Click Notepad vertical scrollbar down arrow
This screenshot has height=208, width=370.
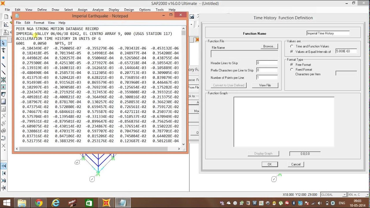(184, 144)
